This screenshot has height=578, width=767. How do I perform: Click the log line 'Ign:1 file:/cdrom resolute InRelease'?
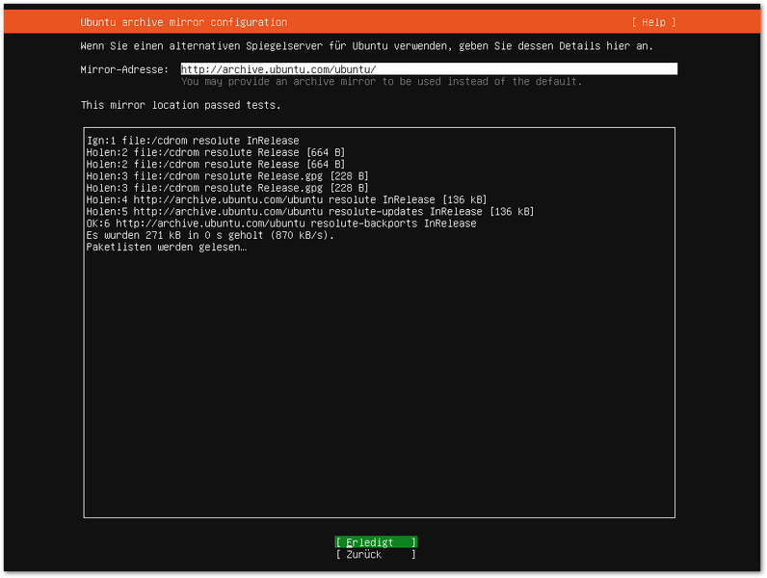[x=193, y=141]
